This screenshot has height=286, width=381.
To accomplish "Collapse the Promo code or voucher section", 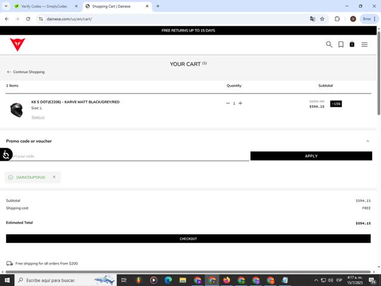I will 368,141.
